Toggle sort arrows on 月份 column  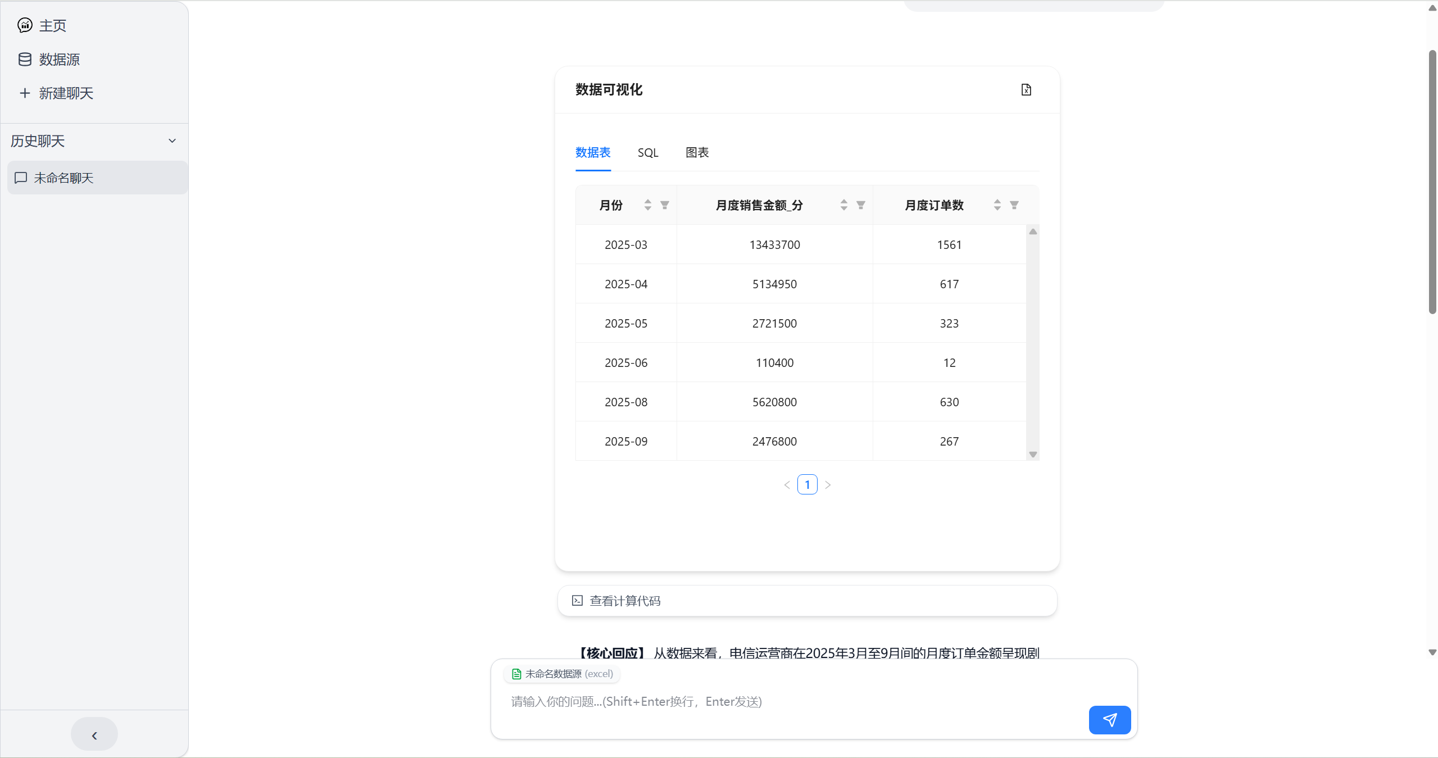[647, 205]
